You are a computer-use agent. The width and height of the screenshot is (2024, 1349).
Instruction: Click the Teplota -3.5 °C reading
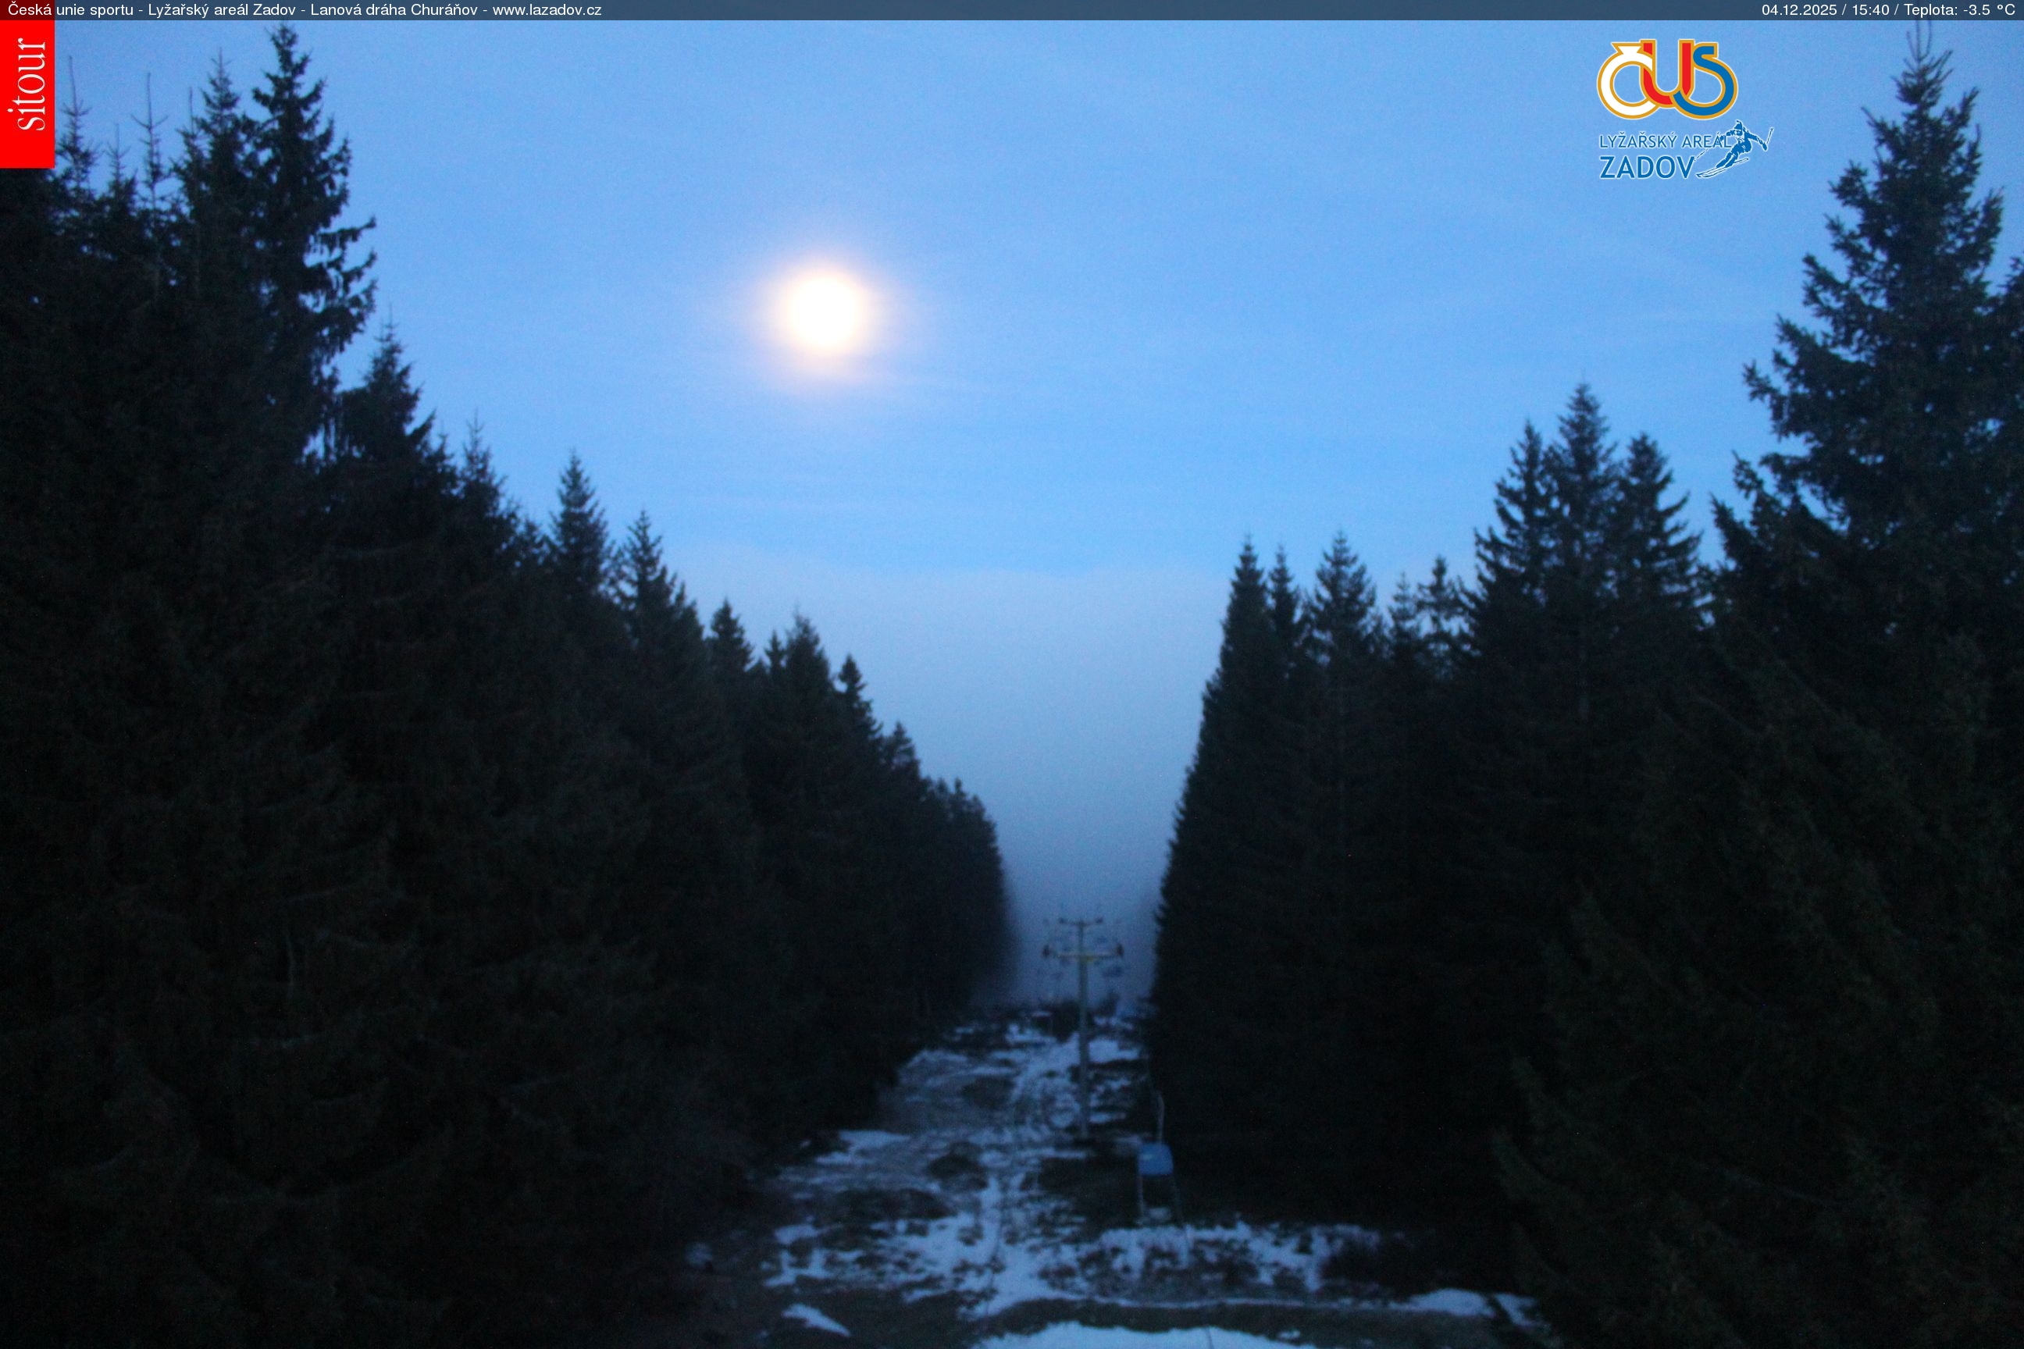[x=1958, y=10]
